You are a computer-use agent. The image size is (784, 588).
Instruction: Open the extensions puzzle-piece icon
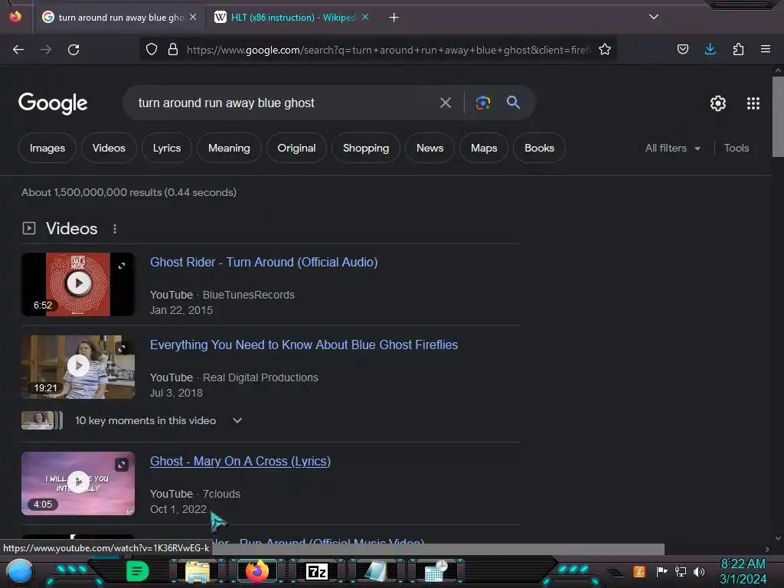click(x=738, y=49)
